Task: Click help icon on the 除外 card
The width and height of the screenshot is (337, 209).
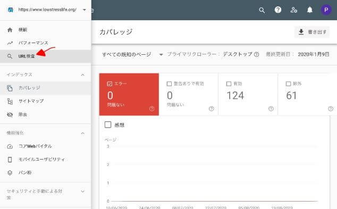Action: pyautogui.click(x=331, y=108)
